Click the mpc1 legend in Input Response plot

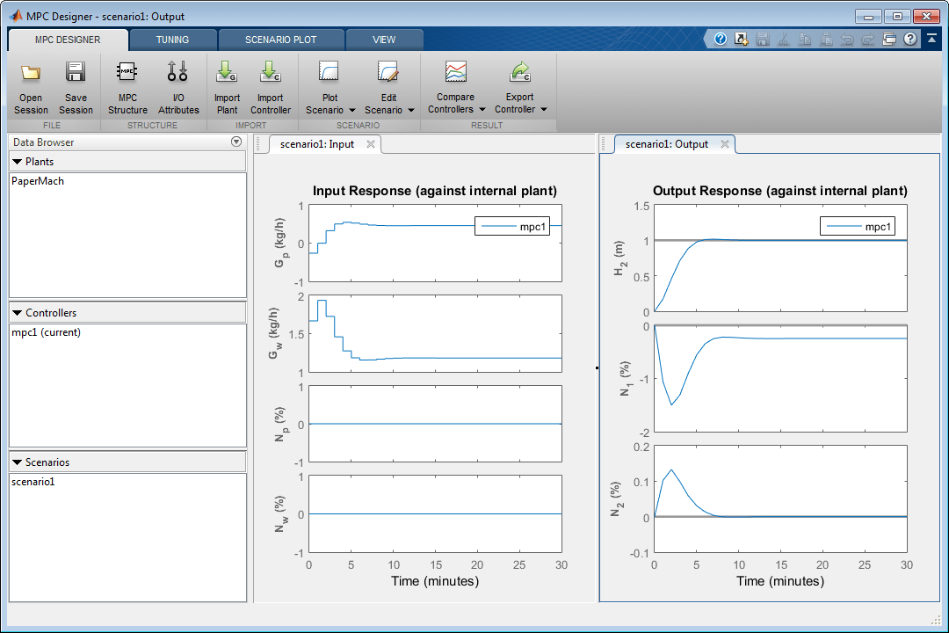512,227
